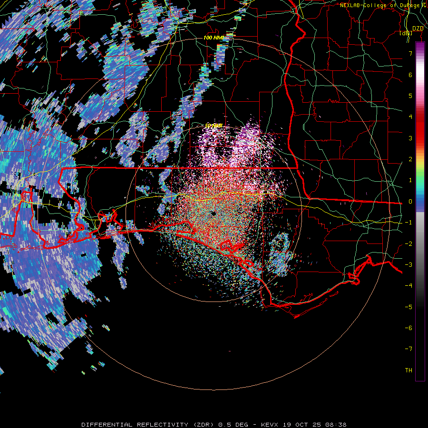Click the scale value 7 label
The height and width of the screenshot is (428, 428).
click(x=410, y=53)
